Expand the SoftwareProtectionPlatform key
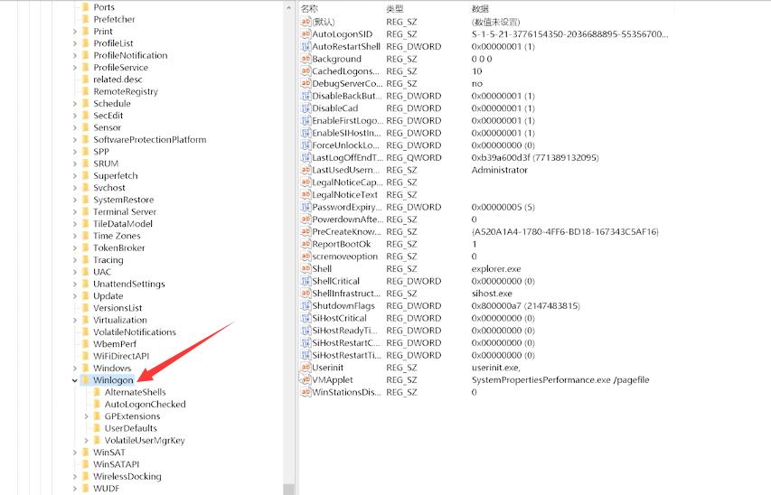 click(75, 140)
